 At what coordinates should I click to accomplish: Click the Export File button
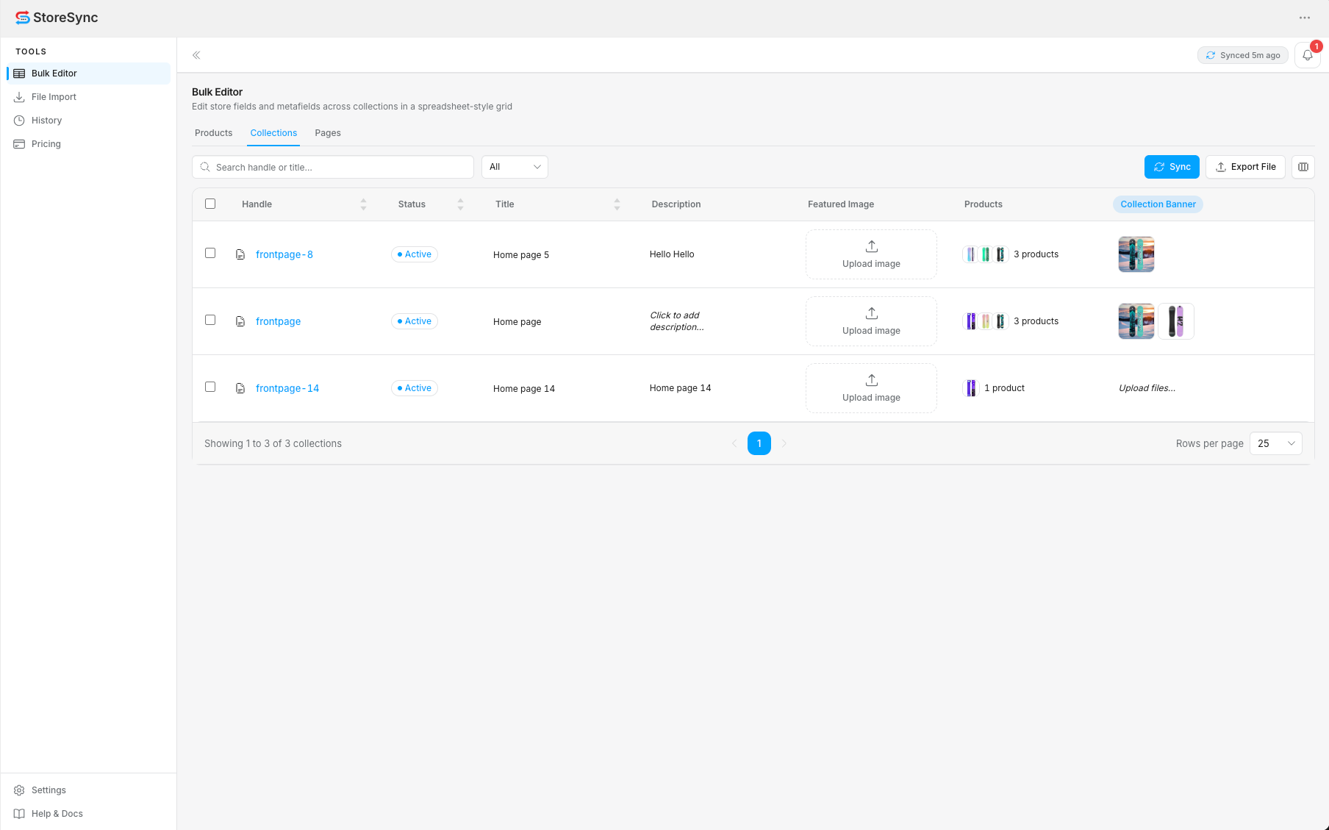coord(1245,167)
